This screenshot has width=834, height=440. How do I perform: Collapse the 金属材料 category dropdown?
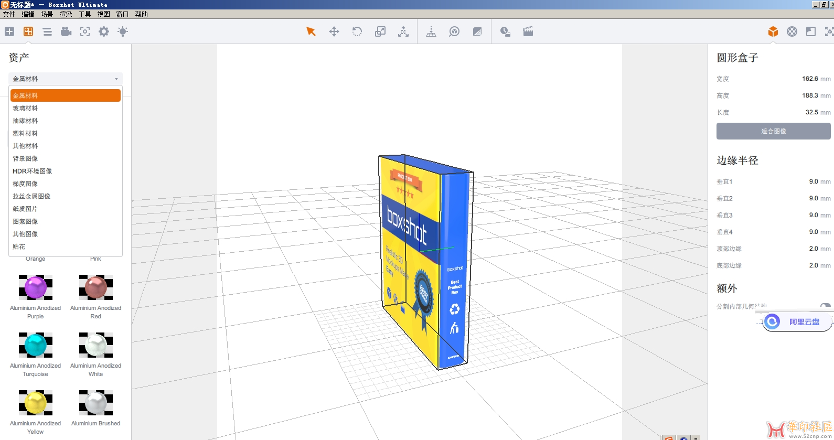coord(66,79)
